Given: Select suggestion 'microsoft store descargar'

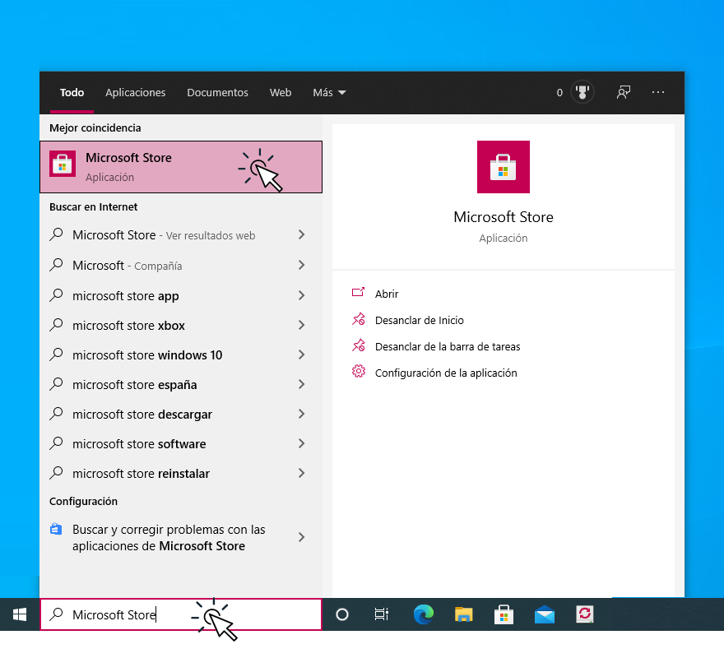Looking at the screenshot, I should pyautogui.click(x=181, y=414).
